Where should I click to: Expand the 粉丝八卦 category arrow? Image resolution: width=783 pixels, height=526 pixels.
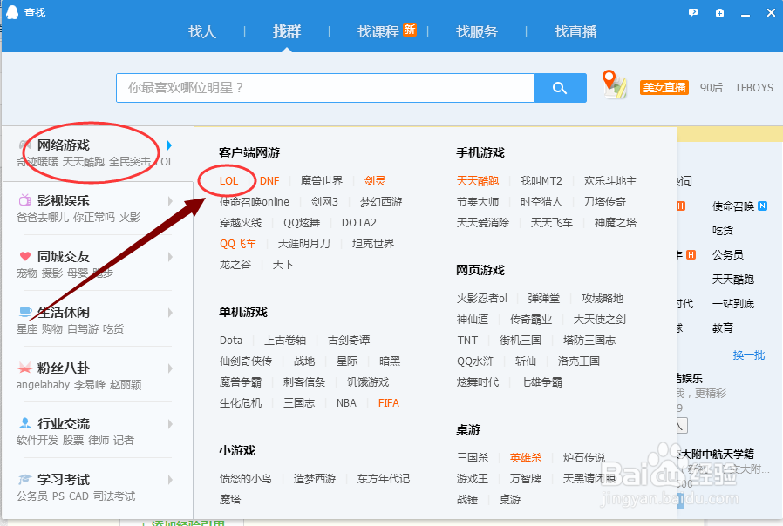(x=170, y=368)
